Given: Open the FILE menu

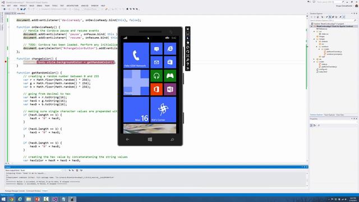Looking at the screenshot, I should (3, 6).
